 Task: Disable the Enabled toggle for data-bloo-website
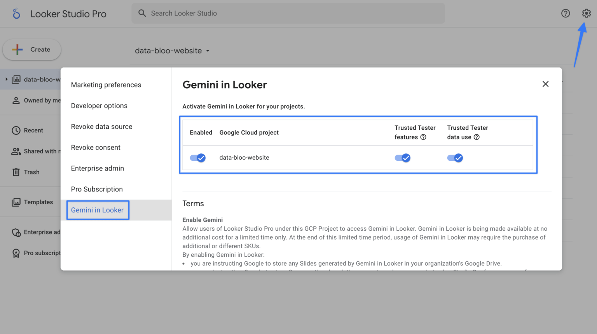[x=198, y=158]
